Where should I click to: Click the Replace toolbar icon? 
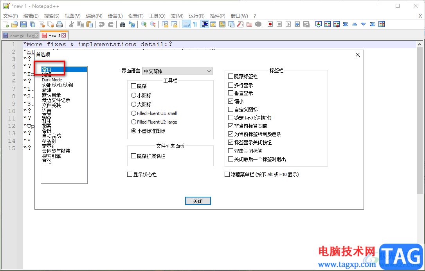click(132, 24)
